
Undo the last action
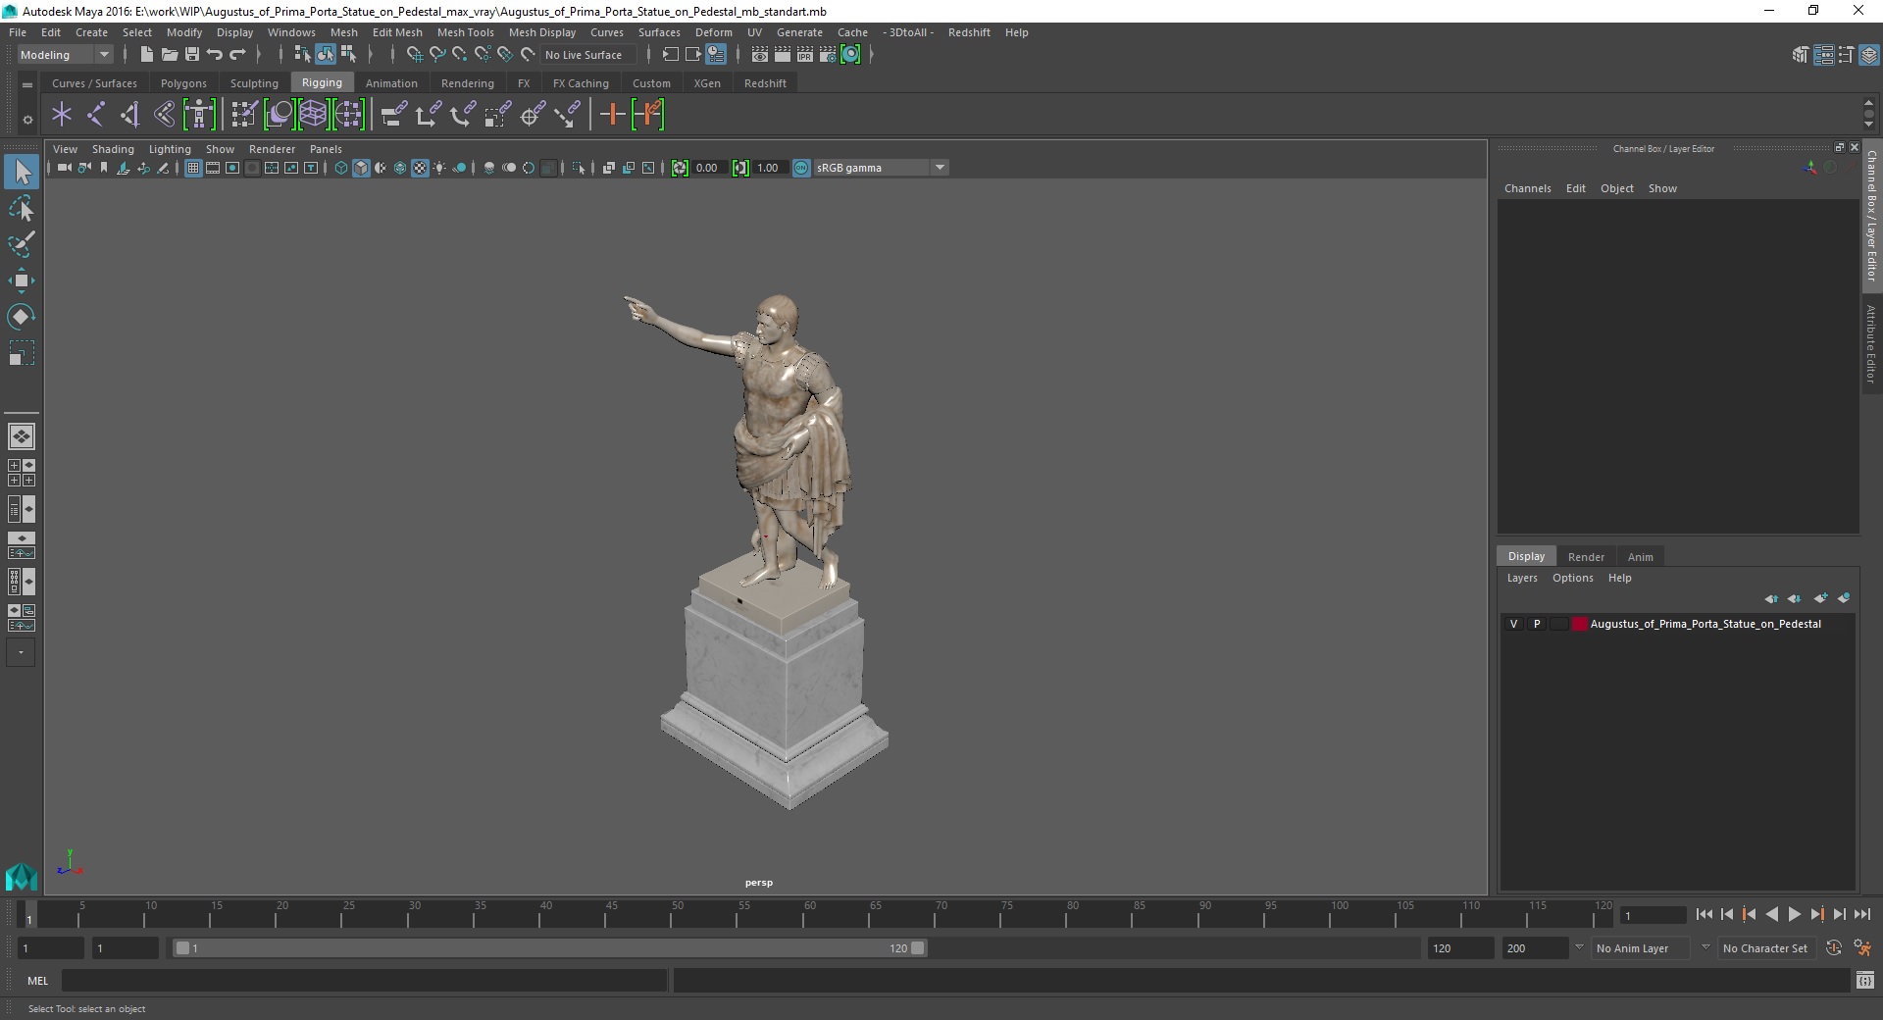coord(215,55)
